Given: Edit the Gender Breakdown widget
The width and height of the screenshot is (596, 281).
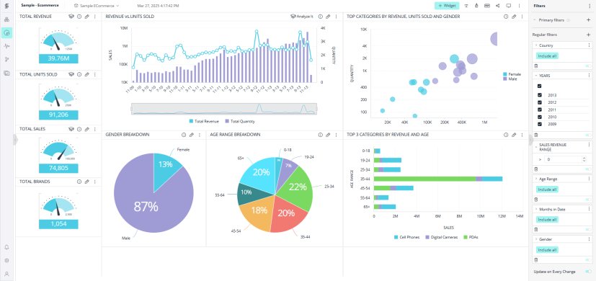Looking at the screenshot, I should [192, 135].
